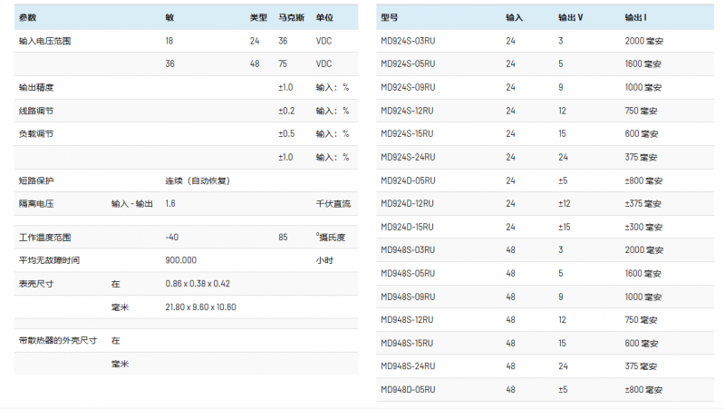Click the 输出 V column header

coord(571,17)
